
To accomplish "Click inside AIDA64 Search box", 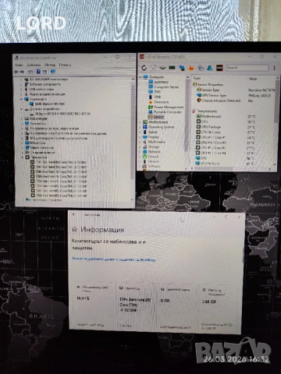I will (247, 68).
